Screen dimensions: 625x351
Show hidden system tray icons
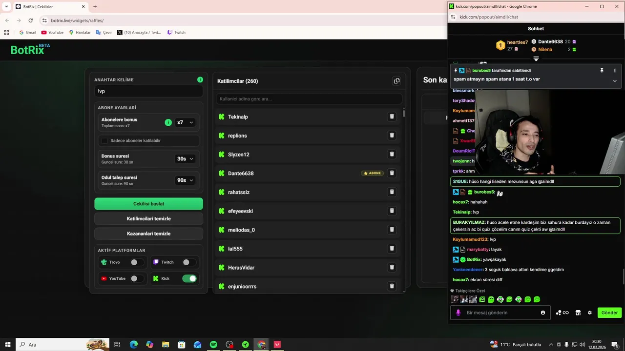(x=551, y=345)
